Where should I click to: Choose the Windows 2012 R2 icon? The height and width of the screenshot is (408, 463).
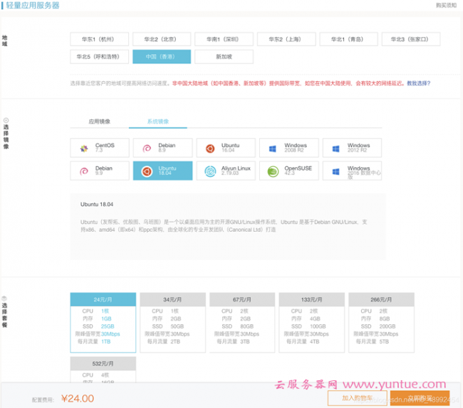(x=335, y=148)
